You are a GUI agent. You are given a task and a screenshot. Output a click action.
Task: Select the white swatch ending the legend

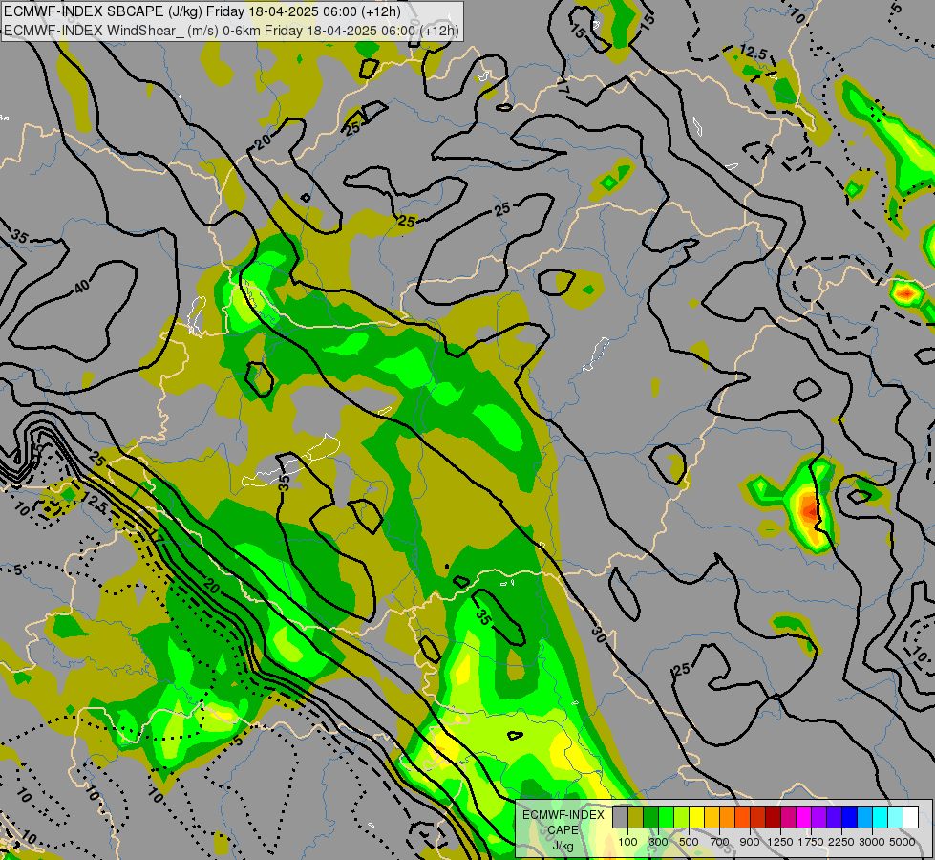click(910, 817)
